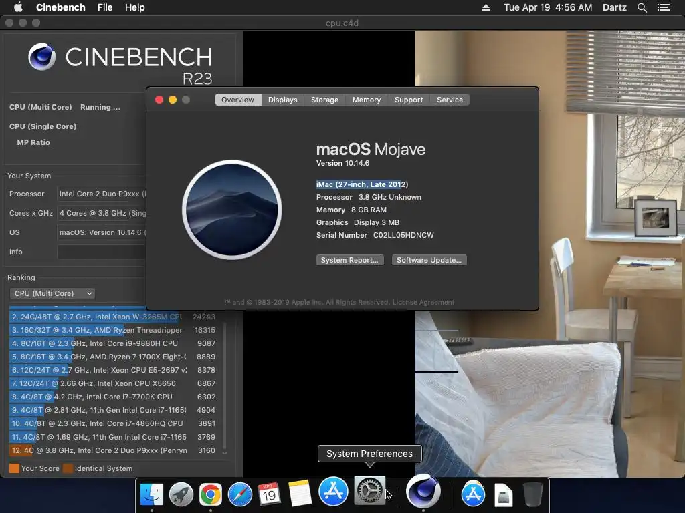
Task: Switch to the Support tab
Action: [409, 100]
